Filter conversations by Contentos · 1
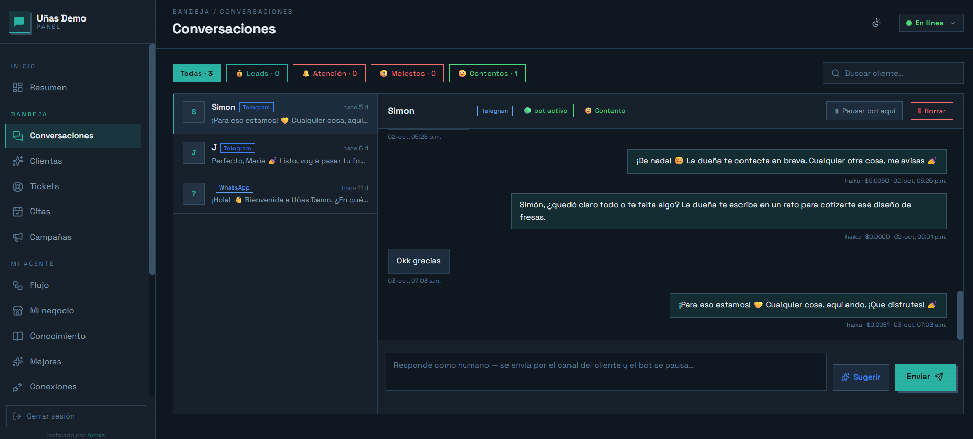The height and width of the screenshot is (439, 973). (488, 73)
